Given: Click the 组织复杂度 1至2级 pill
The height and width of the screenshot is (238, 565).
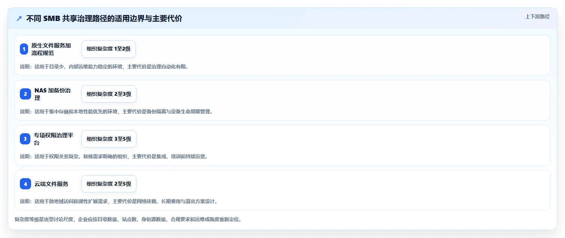Looking at the screenshot, I should pyautogui.click(x=108, y=49).
